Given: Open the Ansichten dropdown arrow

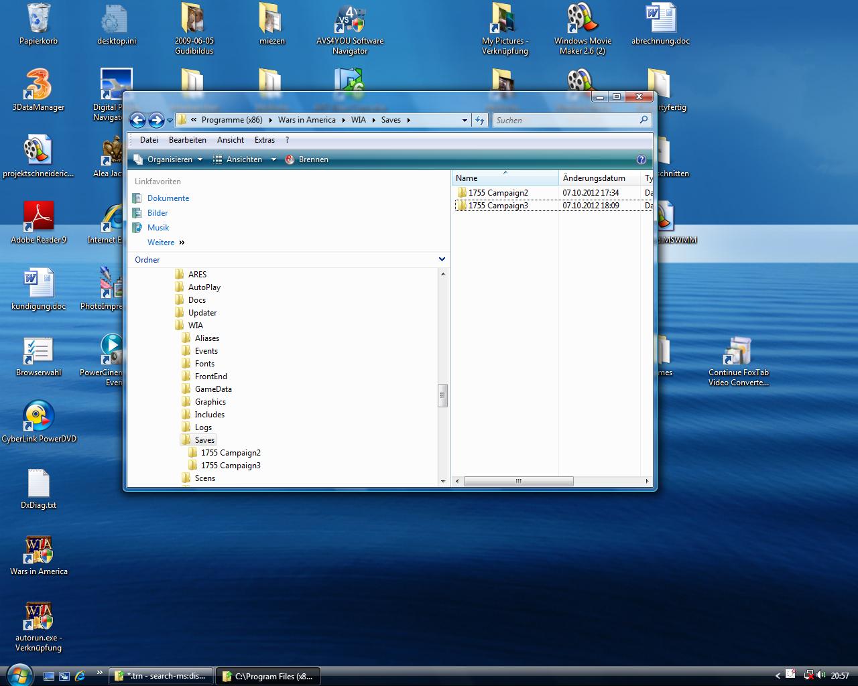Looking at the screenshot, I should (x=273, y=159).
